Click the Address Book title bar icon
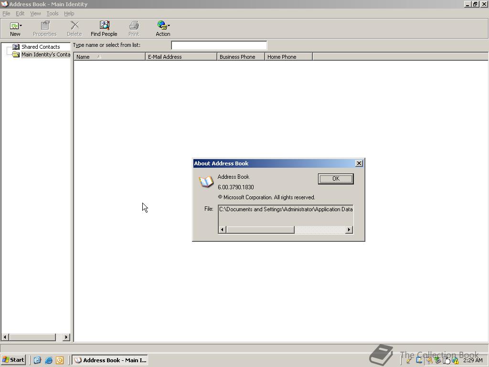Screen dimensions: 489x367 [x=4, y=4]
